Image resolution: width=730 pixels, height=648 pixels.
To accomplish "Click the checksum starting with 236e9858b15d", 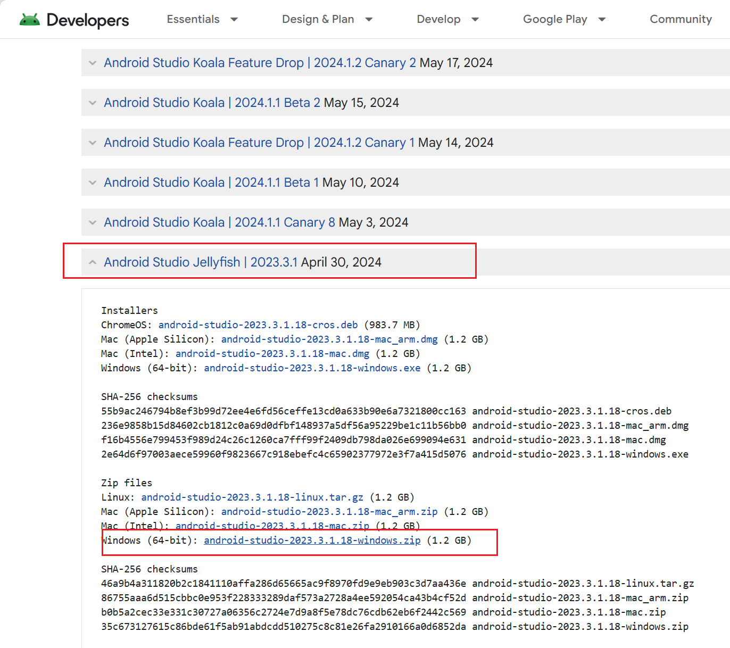I will pos(284,426).
